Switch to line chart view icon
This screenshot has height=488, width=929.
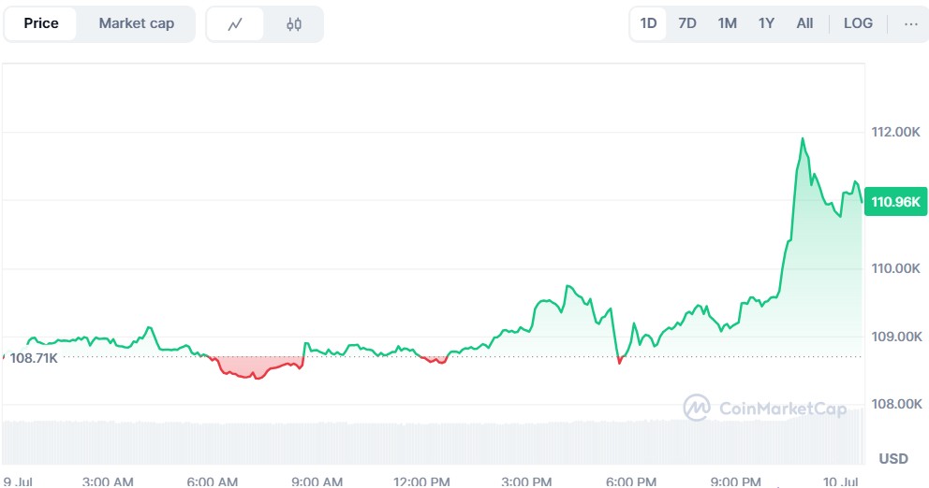235,24
